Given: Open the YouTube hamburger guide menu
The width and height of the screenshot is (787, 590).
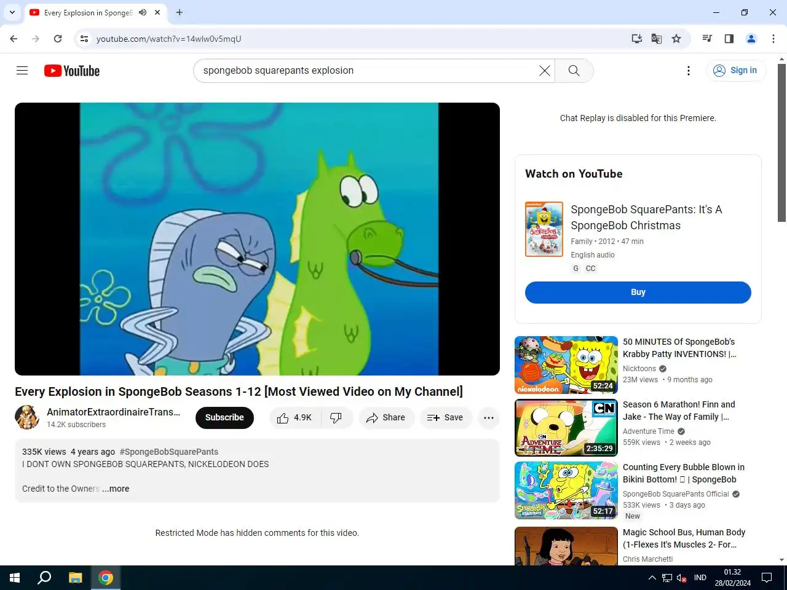Looking at the screenshot, I should [x=22, y=71].
